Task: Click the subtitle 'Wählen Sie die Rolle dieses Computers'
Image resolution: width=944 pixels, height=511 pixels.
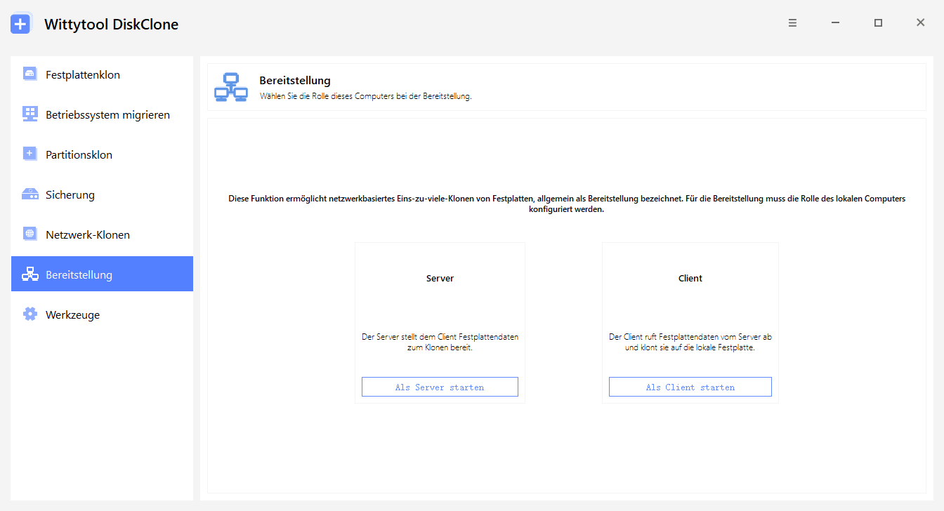Action: coord(365,96)
